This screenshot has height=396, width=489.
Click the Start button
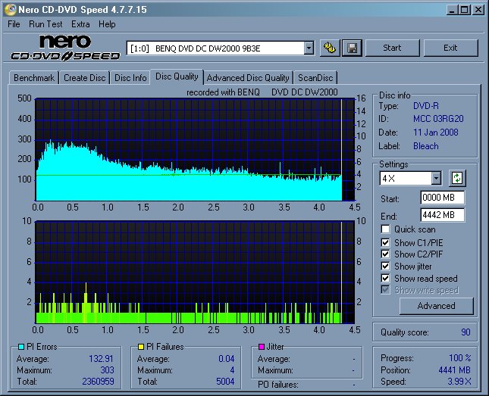click(392, 48)
